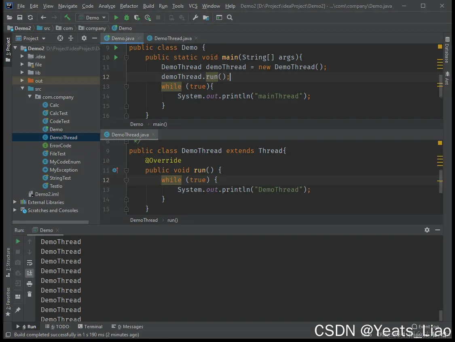Pin the Run tab
The height and width of the screenshot is (342, 455).
18,310
